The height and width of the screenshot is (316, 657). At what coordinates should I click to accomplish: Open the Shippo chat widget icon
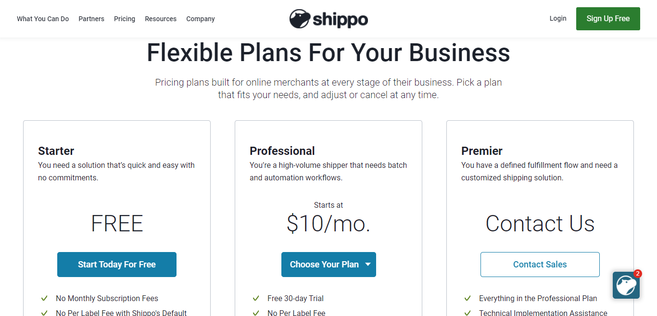pyautogui.click(x=626, y=285)
